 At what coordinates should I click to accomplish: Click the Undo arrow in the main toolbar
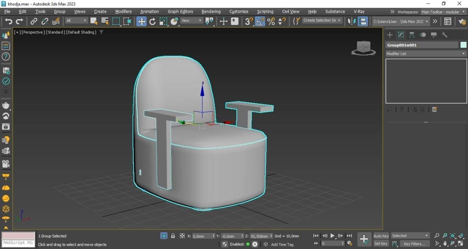[x=8, y=21]
